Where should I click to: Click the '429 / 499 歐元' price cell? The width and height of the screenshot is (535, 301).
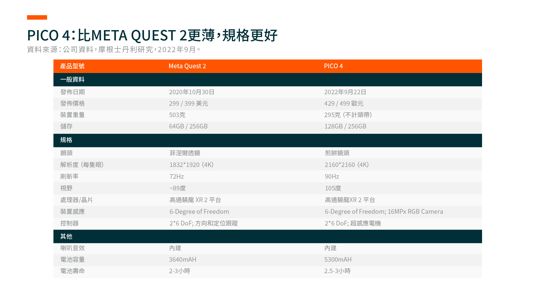pos(344,103)
